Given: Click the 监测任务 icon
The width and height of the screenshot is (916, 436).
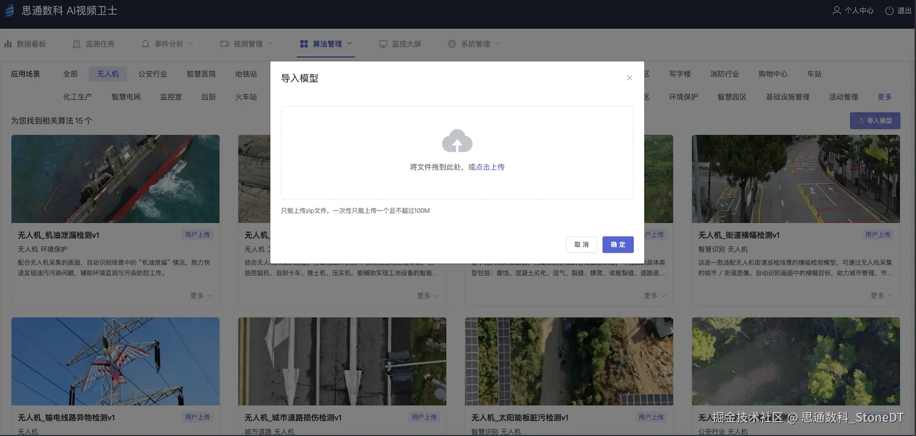Looking at the screenshot, I should pyautogui.click(x=76, y=44).
